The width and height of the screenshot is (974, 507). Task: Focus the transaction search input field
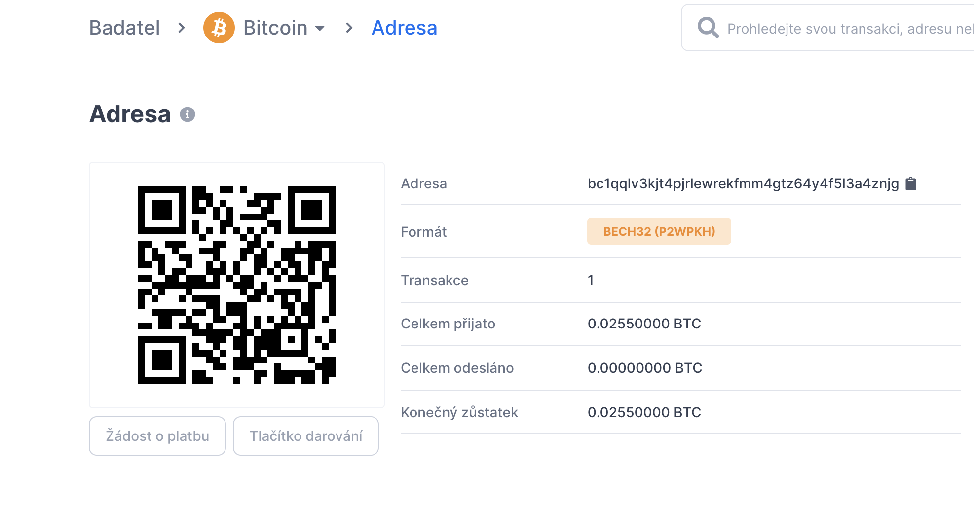(x=849, y=29)
